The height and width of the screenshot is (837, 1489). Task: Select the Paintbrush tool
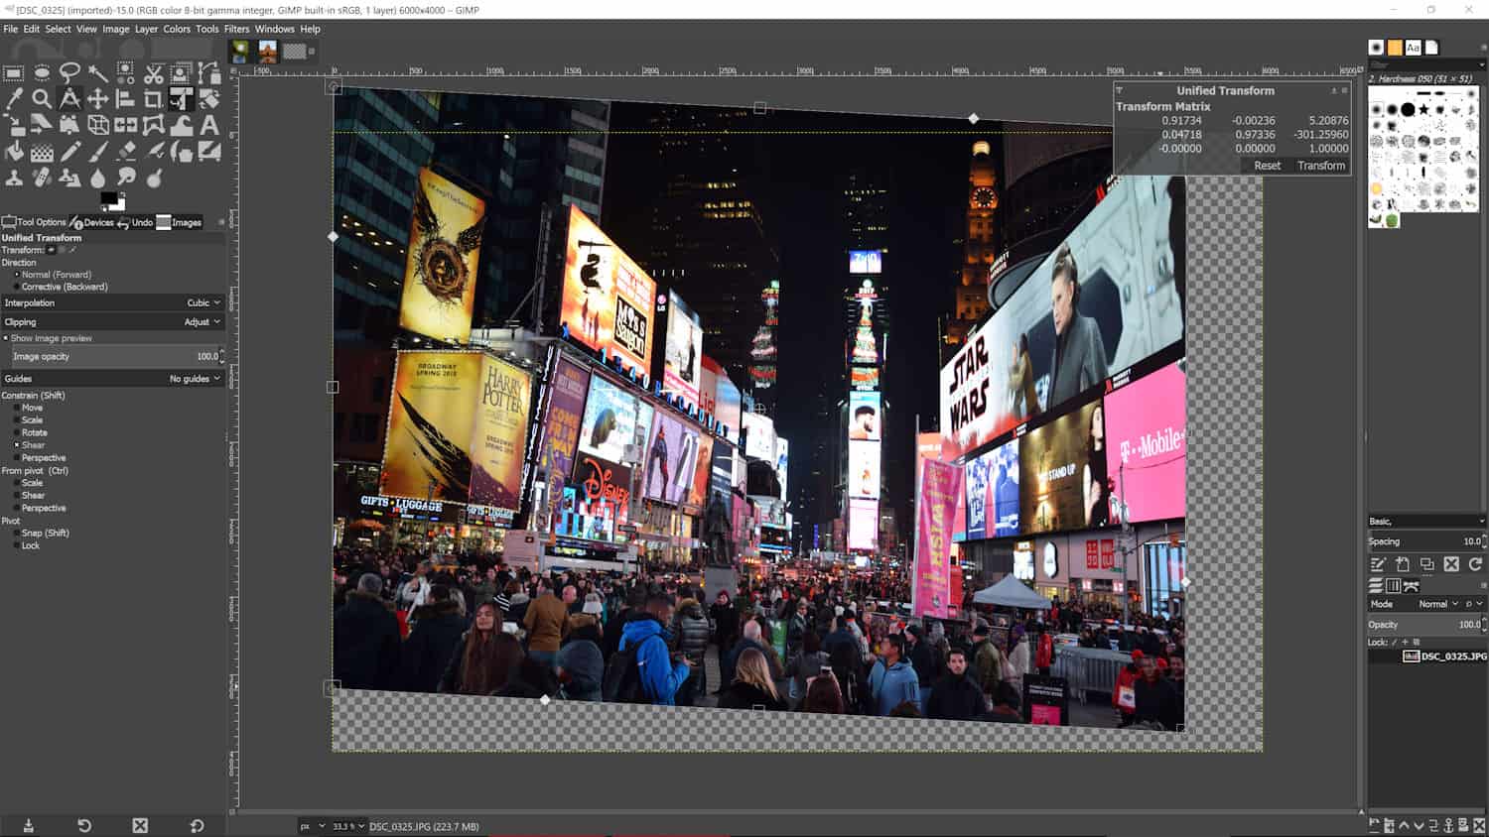97,152
